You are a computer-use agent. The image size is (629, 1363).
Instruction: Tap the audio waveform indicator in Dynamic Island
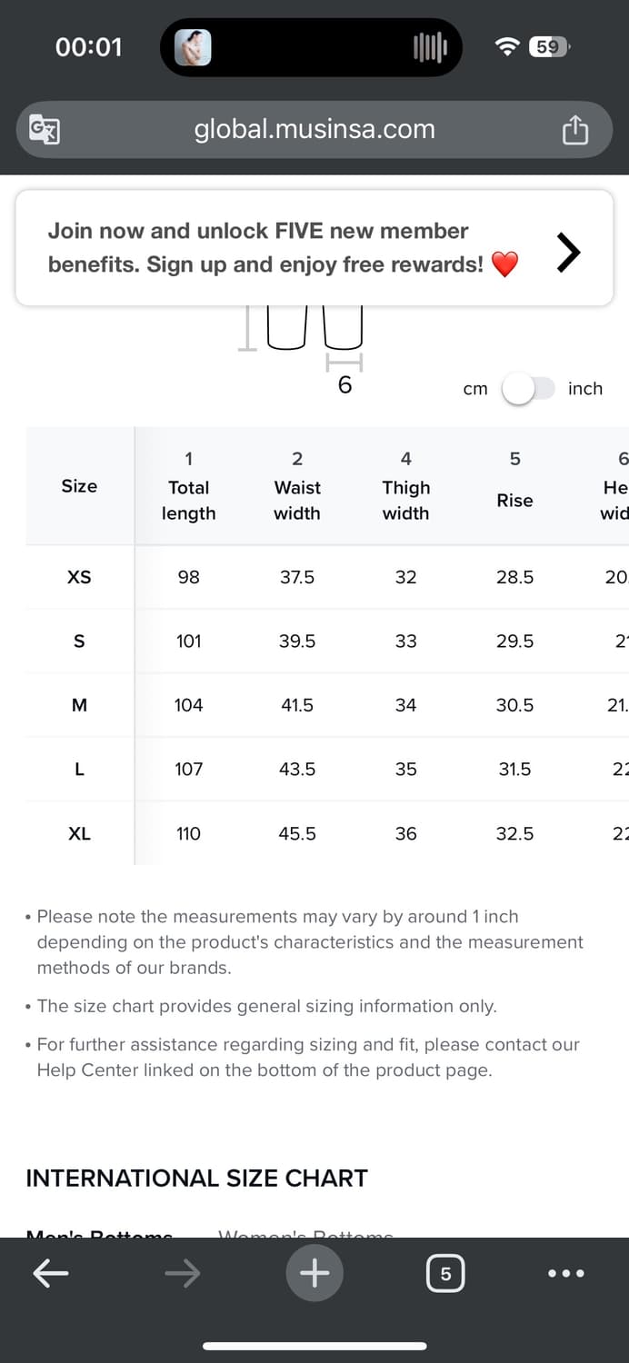pos(430,47)
